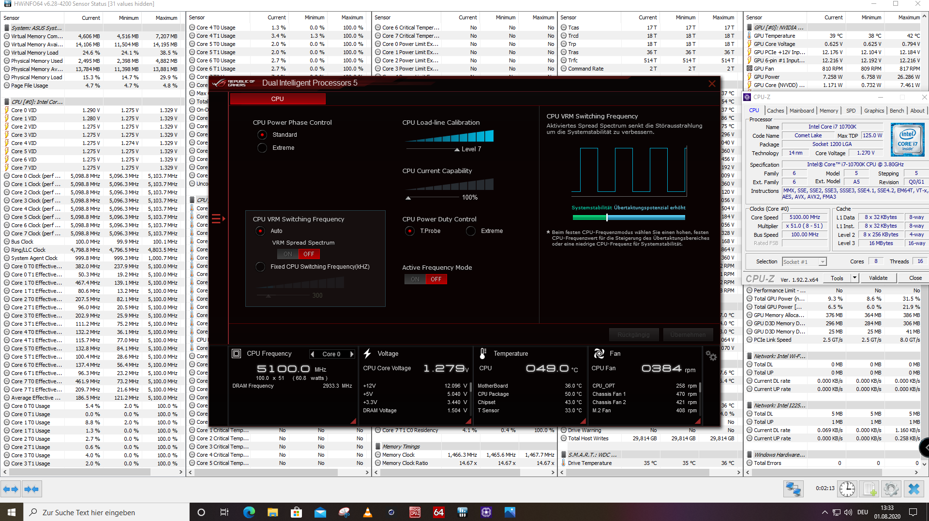The height and width of the screenshot is (521, 929).
Task: Expand the Fan panel corner arrow
Action: coord(699,421)
